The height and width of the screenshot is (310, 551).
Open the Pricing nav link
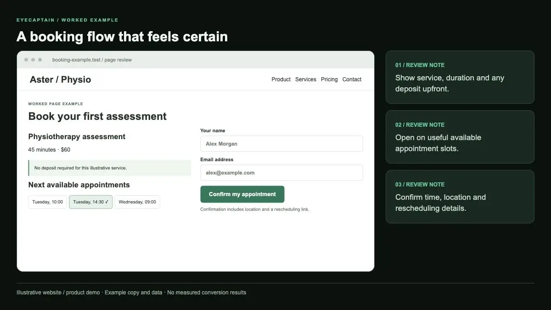pos(329,79)
